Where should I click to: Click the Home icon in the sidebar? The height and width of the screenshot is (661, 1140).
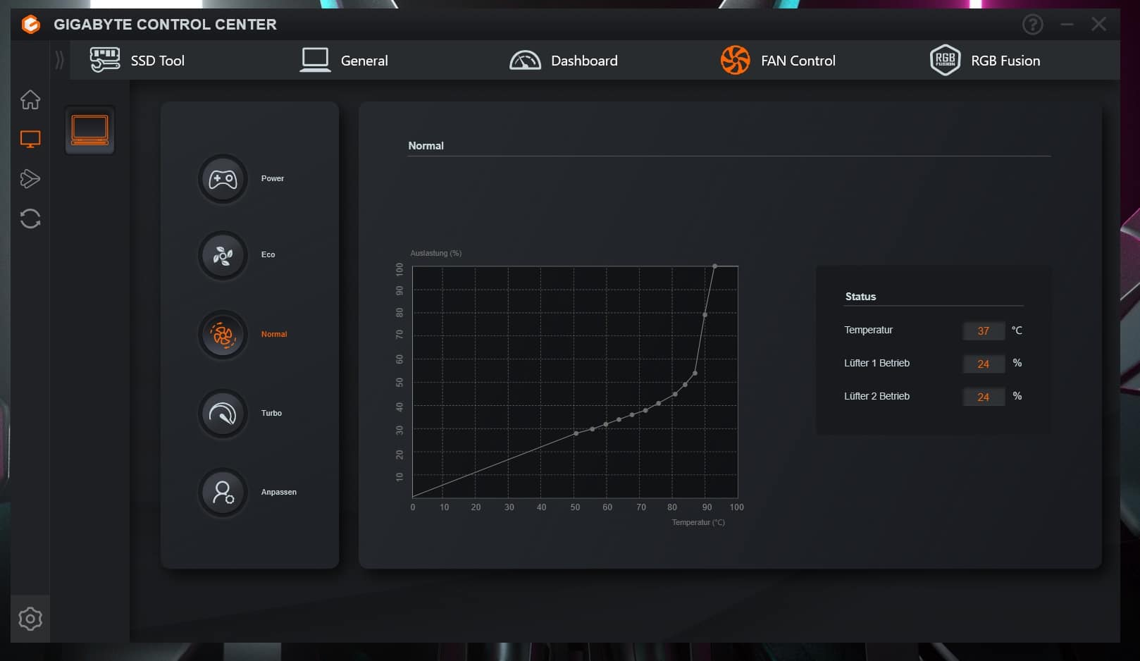(x=30, y=100)
